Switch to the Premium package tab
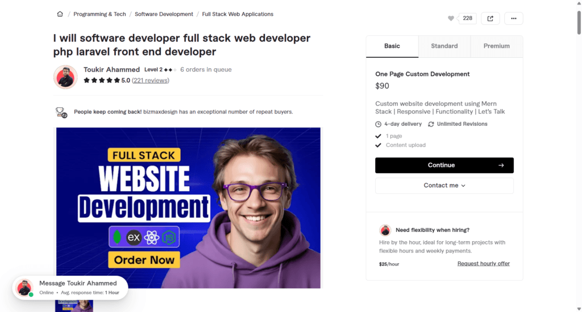582x312 pixels. pyautogui.click(x=497, y=47)
